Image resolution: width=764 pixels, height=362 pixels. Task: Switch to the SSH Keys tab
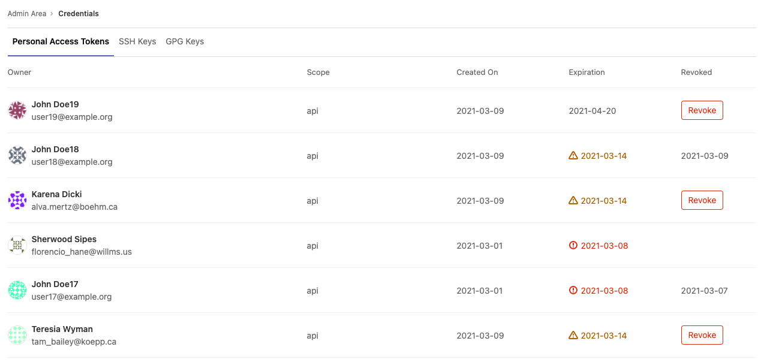point(137,41)
